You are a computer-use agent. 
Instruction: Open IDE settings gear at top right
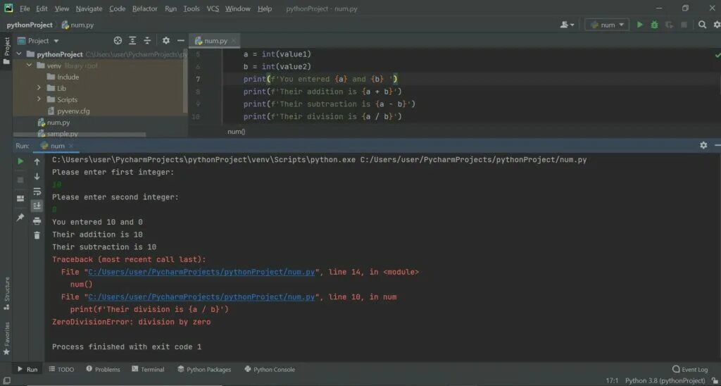click(717, 25)
